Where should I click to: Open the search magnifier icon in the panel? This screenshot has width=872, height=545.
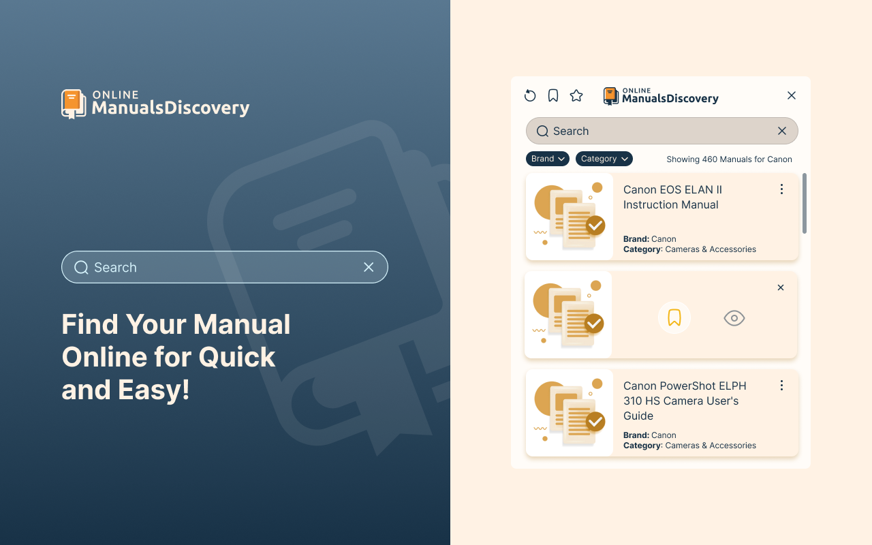(542, 131)
